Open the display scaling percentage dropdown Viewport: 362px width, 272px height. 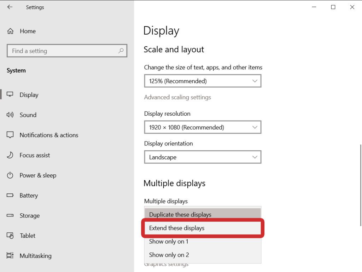202,81
